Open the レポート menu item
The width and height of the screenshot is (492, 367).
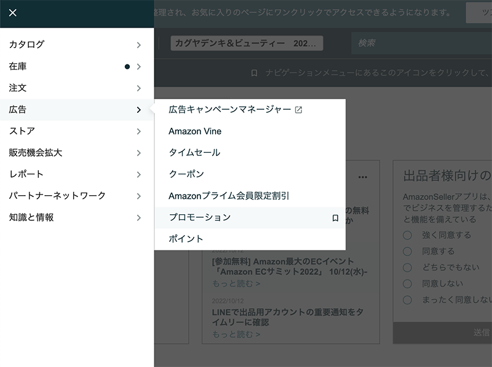point(77,174)
